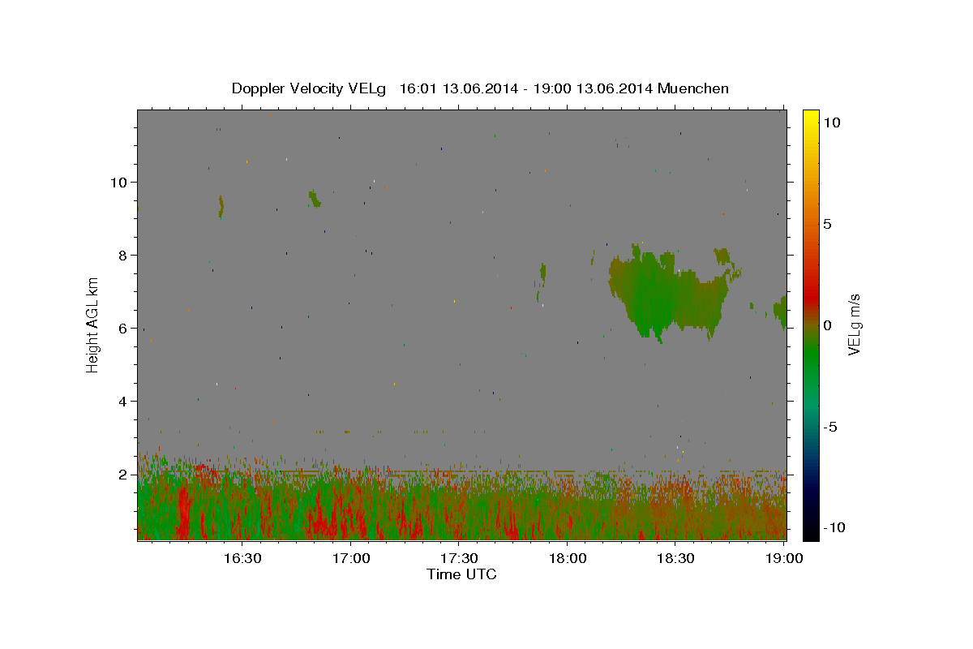Click the colorbar label '-5'

pyautogui.click(x=831, y=427)
